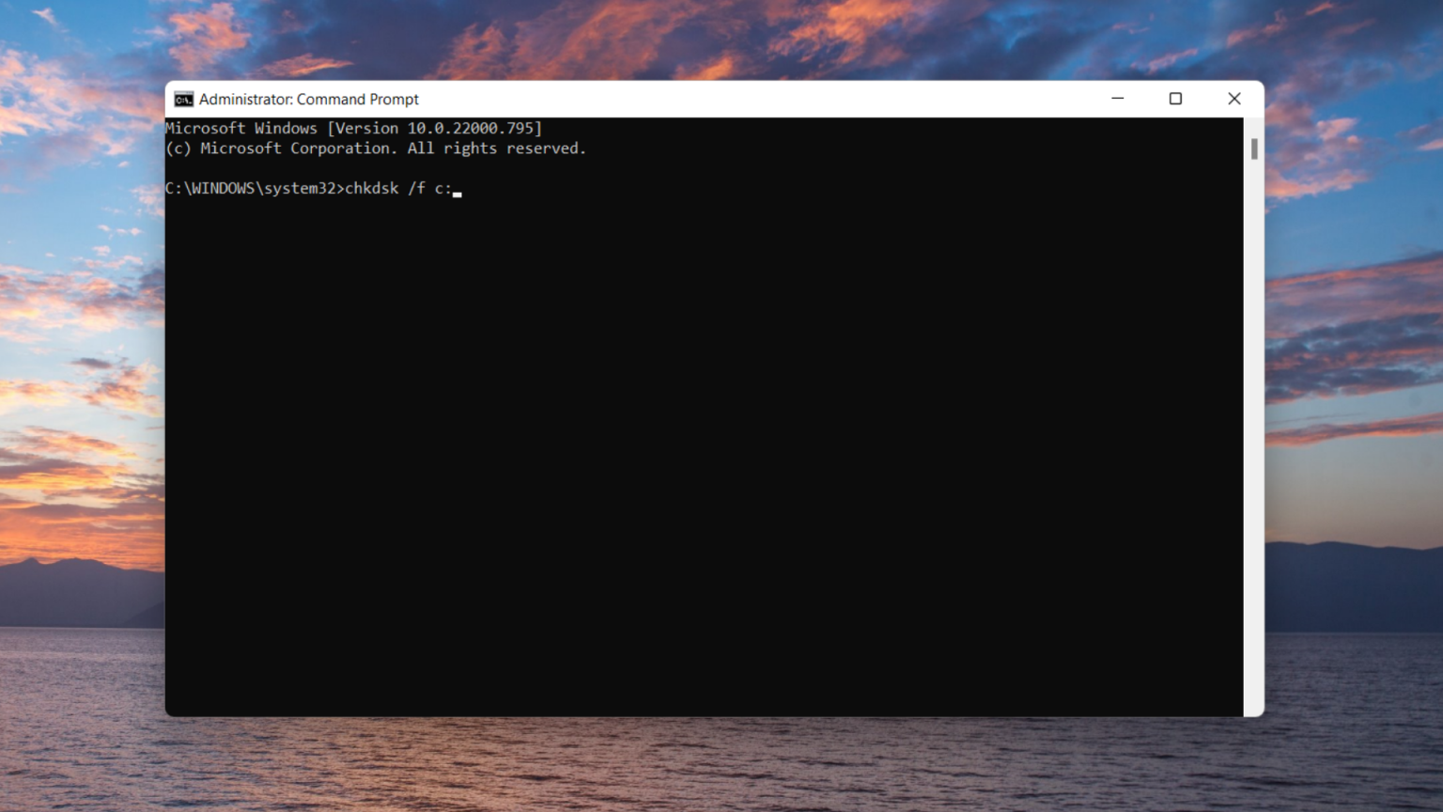Maximize the Command Prompt window
This screenshot has height=812, width=1443.
tap(1175, 99)
